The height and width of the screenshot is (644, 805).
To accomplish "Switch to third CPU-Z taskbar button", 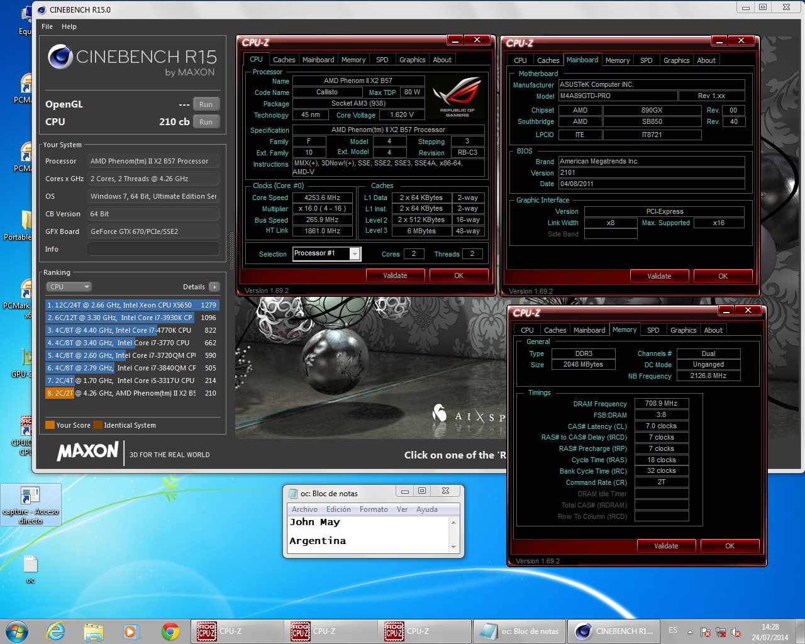I will click(425, 631).
